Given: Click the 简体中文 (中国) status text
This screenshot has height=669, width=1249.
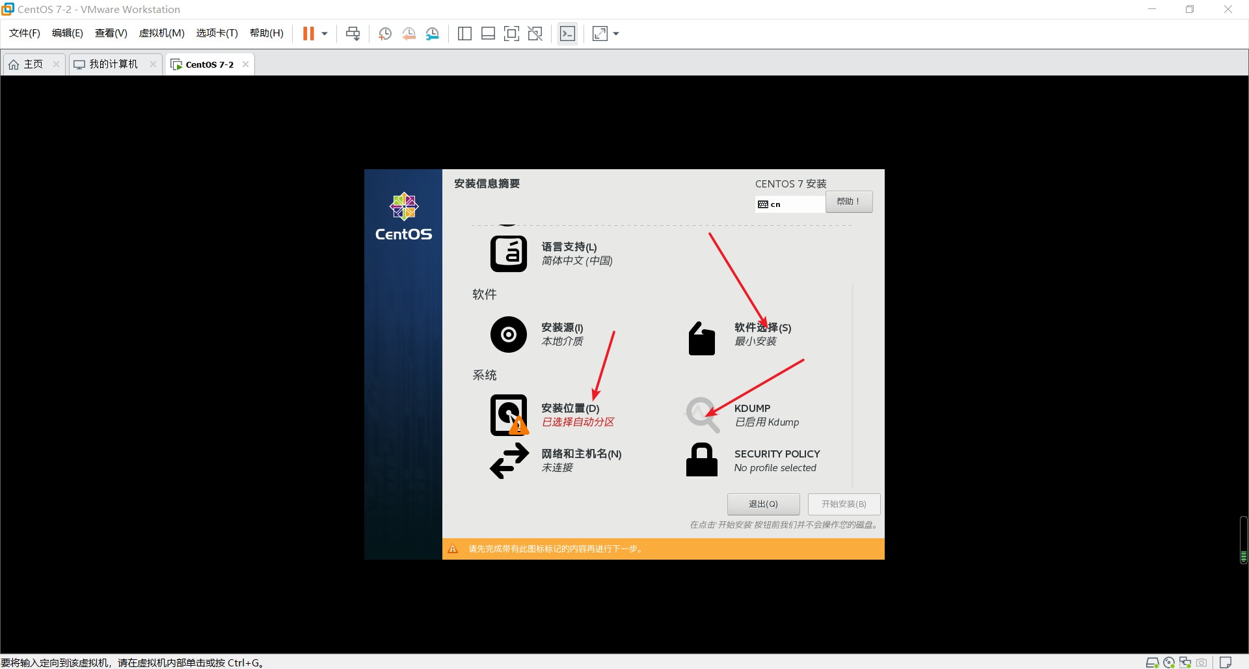Looking at the screenshot, I should (577, 261).
